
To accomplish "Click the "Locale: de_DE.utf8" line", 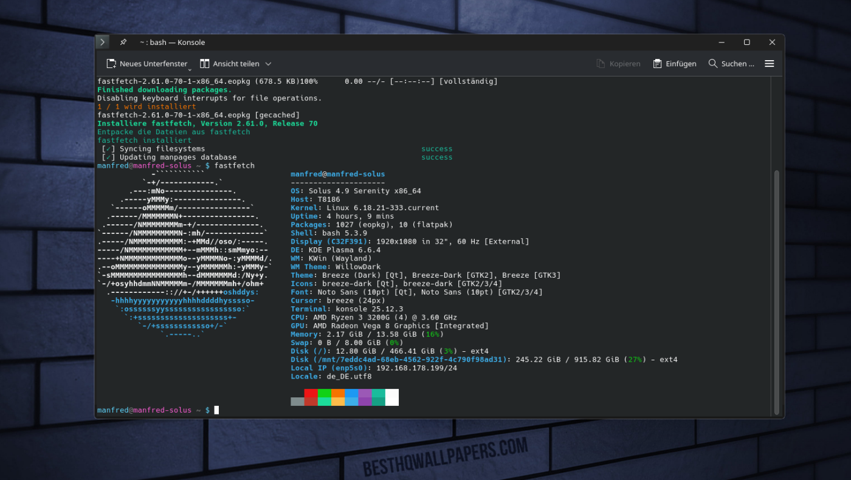I will click(x=331, y=377).
